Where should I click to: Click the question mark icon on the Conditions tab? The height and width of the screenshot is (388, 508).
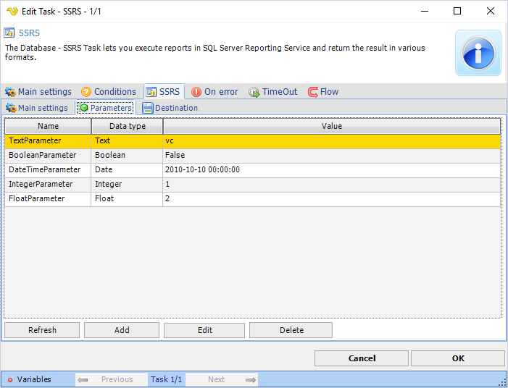[86, 92]
